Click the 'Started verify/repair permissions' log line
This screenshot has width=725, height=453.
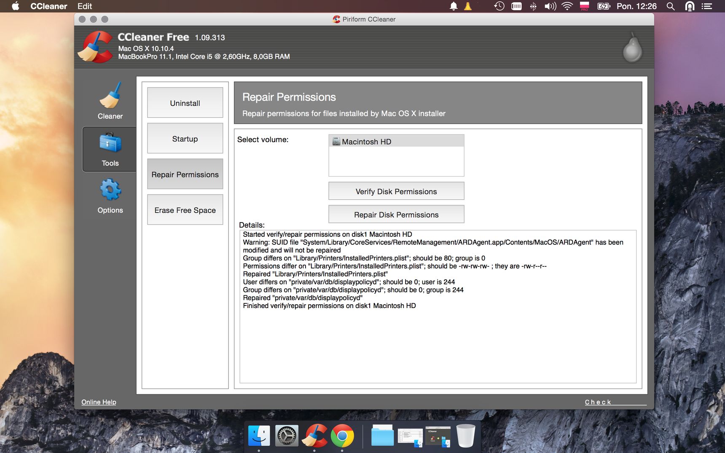328,234
